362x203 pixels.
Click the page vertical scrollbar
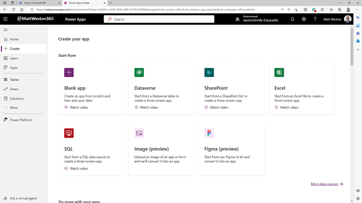tap(351, 47)
